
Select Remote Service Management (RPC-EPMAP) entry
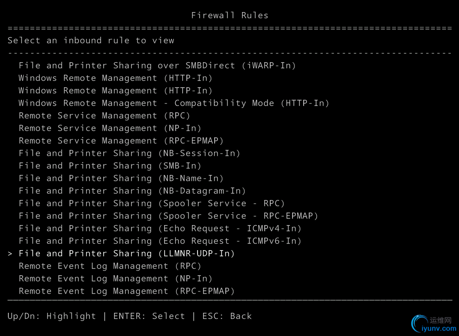pyautogui.click(x=121, y=141)
